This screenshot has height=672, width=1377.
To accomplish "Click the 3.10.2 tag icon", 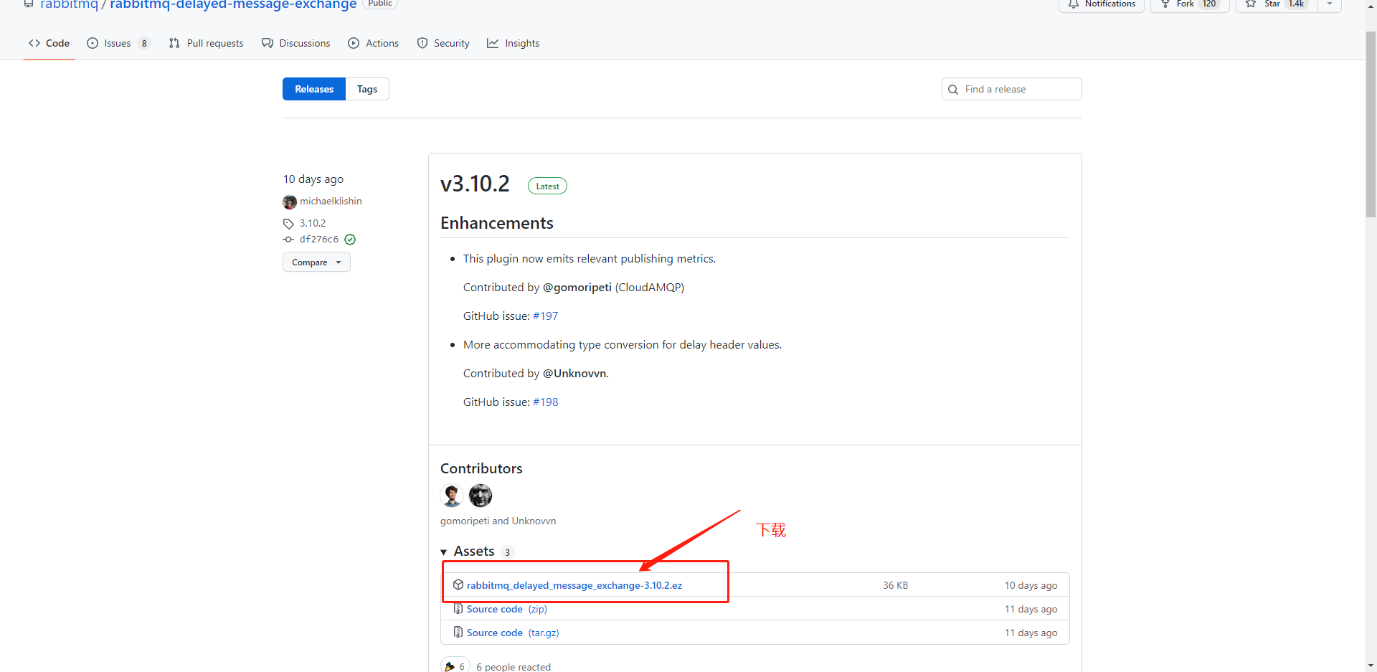I will coord(288,224).
